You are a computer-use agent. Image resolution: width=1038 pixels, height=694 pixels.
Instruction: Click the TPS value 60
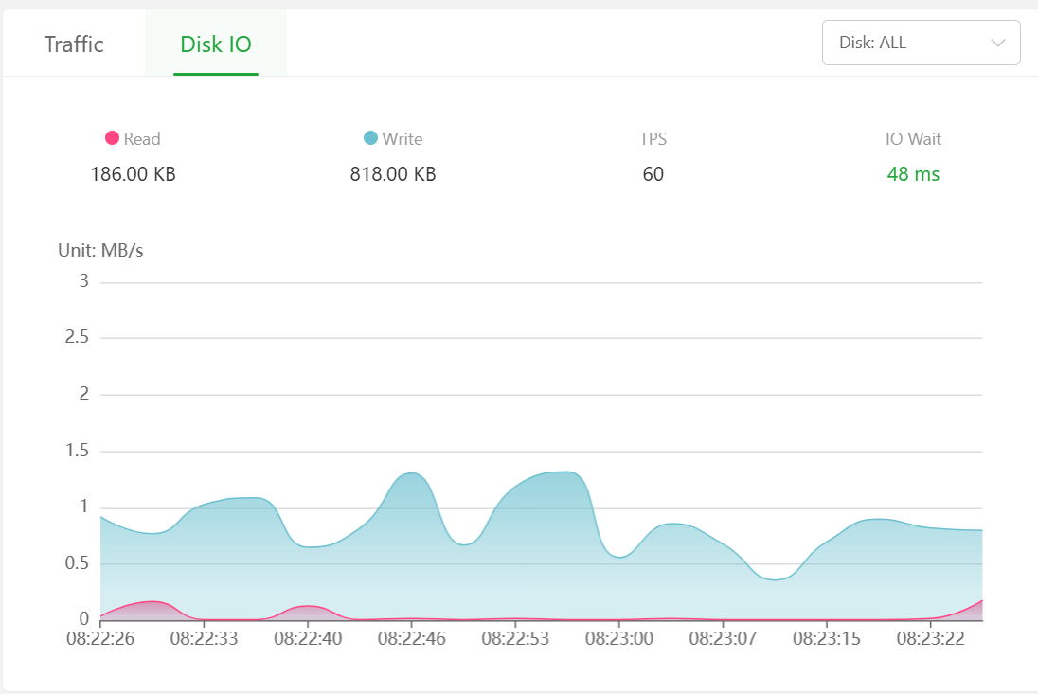click(x=653, y=174)
